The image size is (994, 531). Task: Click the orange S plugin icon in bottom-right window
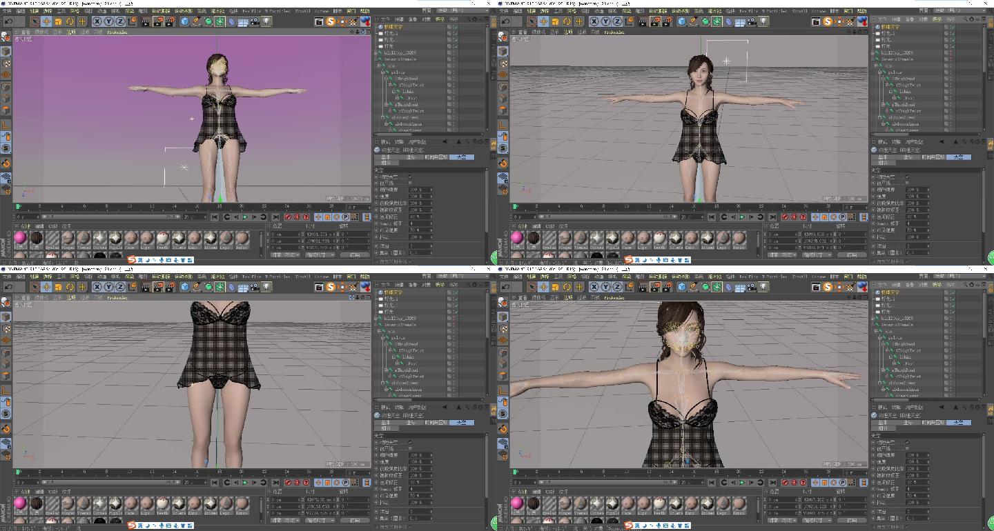pyautogui.click(x=828, y=287)
